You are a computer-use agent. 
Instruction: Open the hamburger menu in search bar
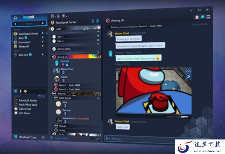(x=15, y=24)
